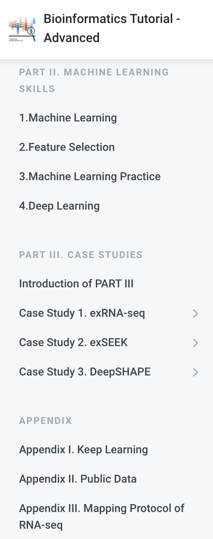
Task: Open 4.Deep Learning chapter
Action: 59,206
